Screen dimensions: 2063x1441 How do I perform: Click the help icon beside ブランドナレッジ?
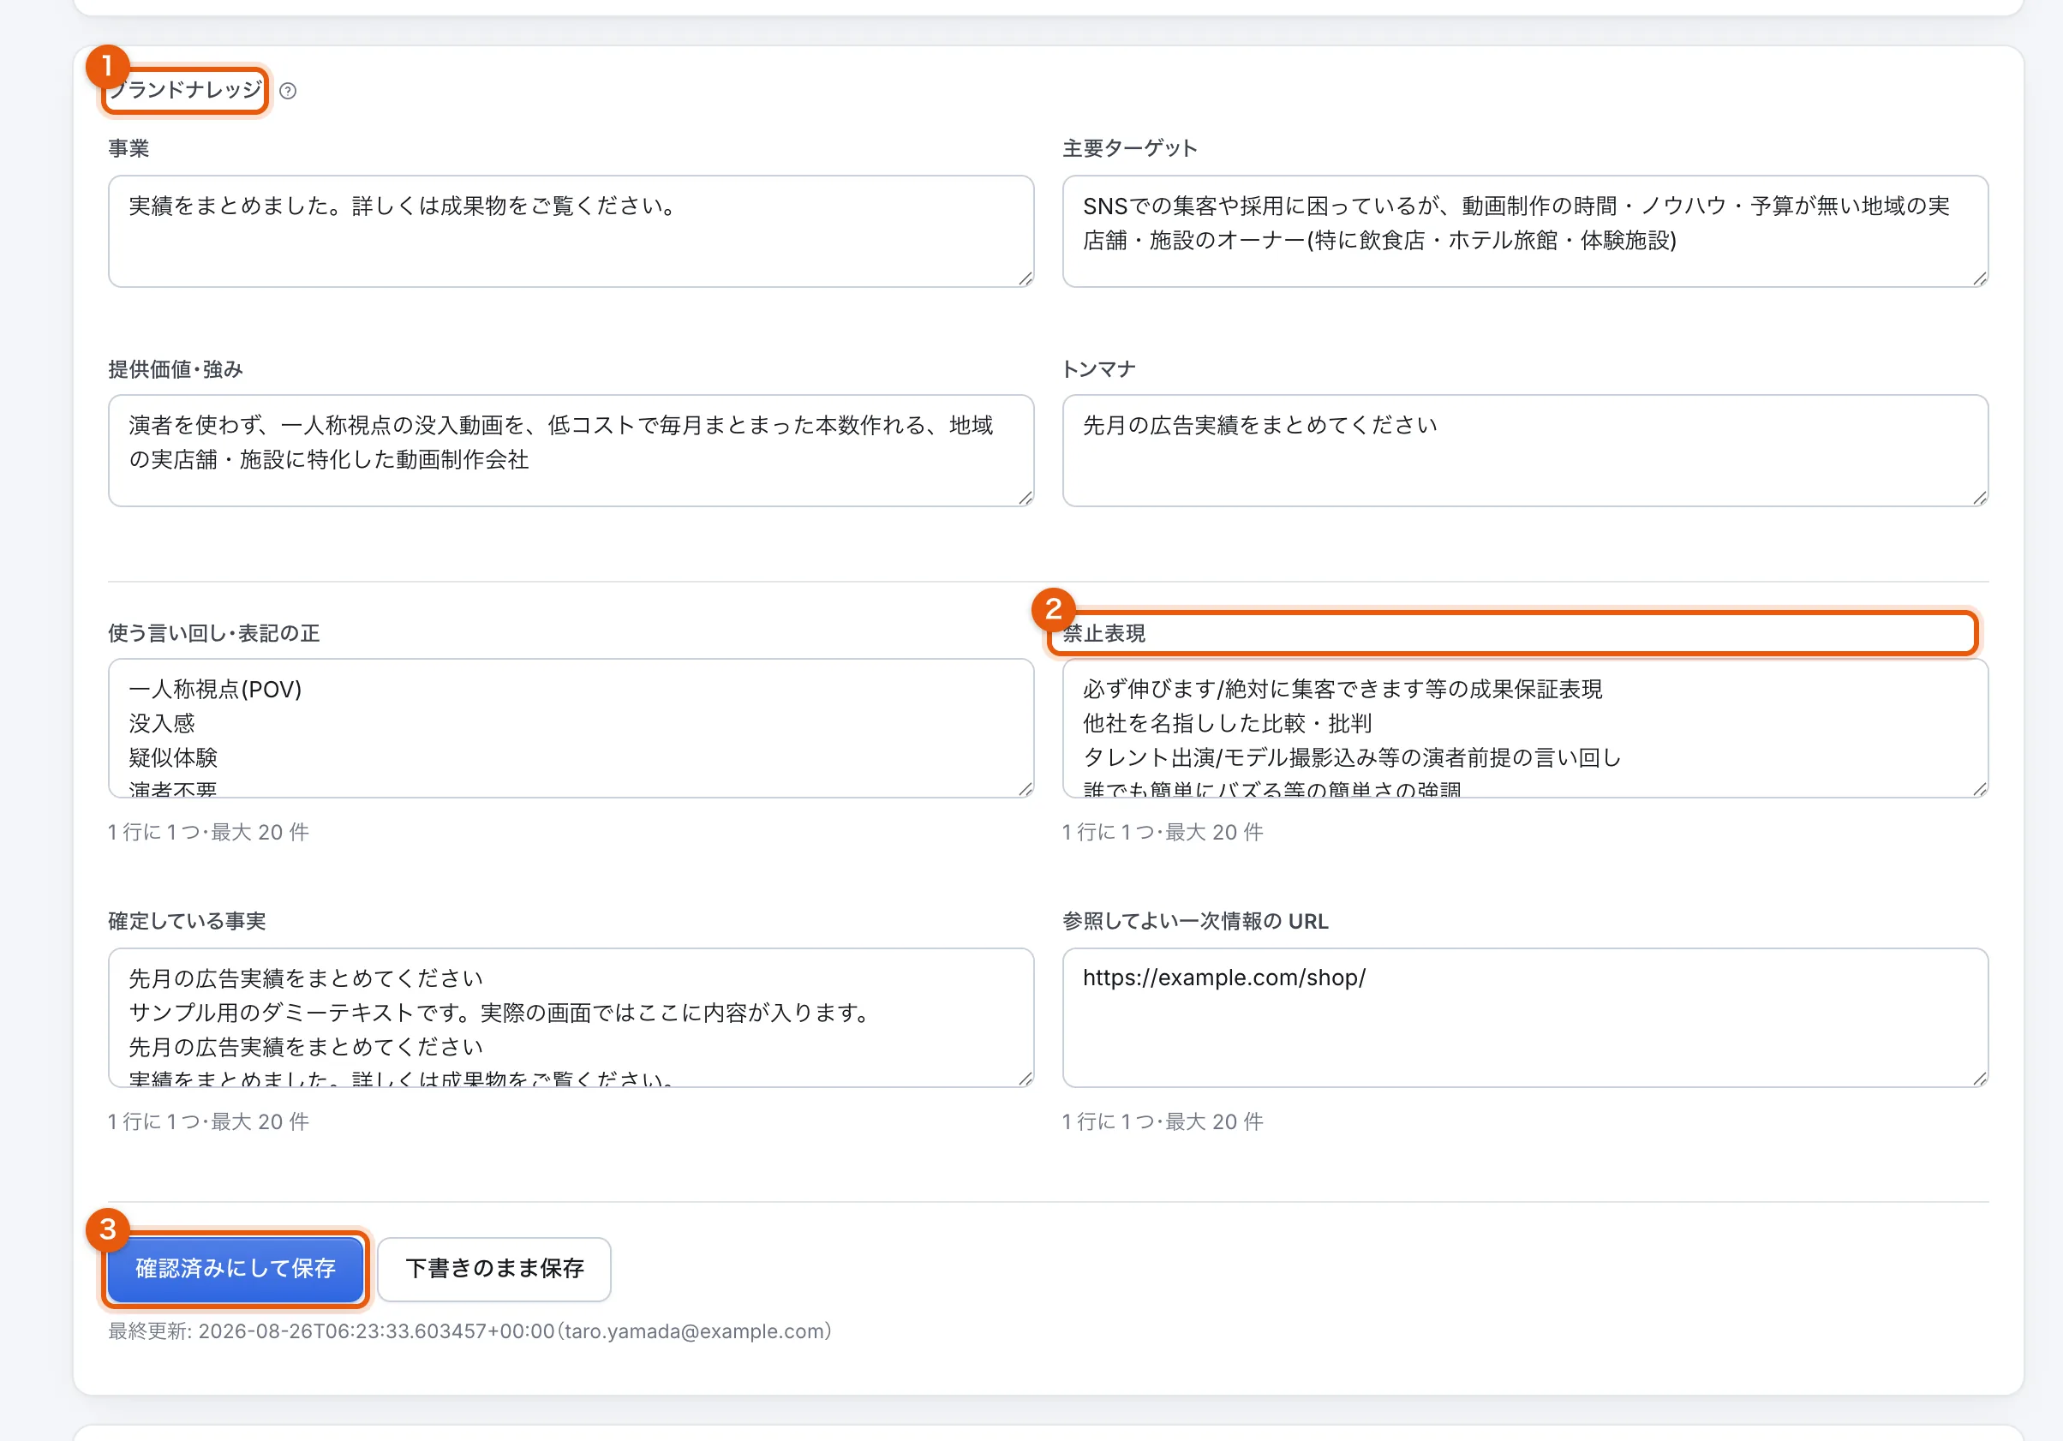pyautogui.click(x=288, y=91)
